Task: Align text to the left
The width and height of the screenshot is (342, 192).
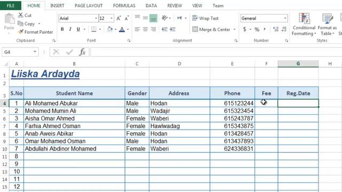Action: [x=137, y=29]
